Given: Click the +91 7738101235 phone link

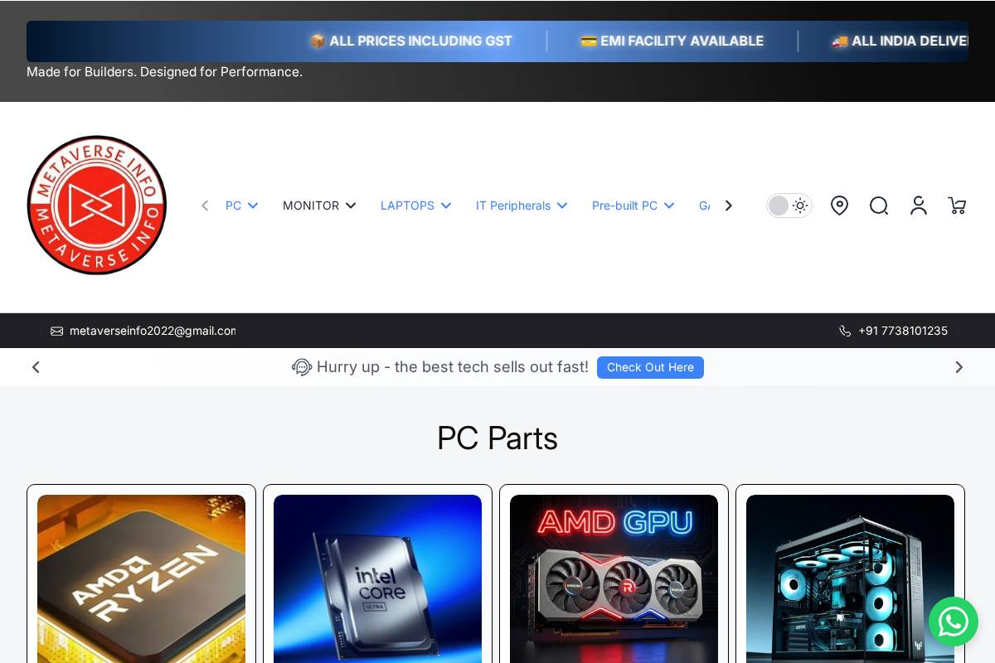Looking at the screenshot, I should click(903, 331).
